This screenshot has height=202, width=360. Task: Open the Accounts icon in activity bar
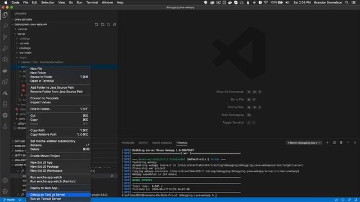coord(5,180)
